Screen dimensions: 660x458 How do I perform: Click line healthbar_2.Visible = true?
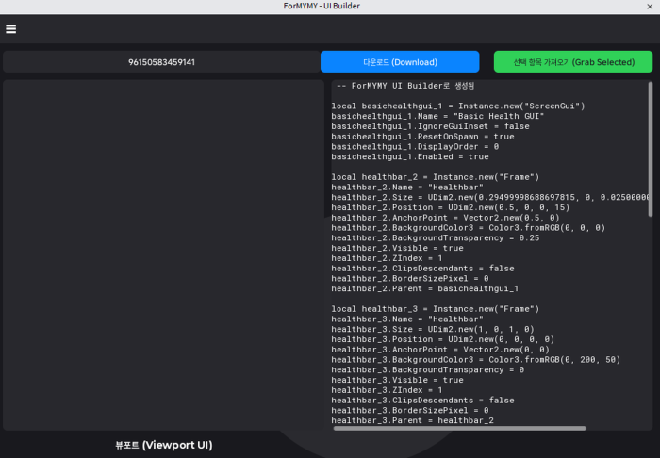click(x=397, y=248)
